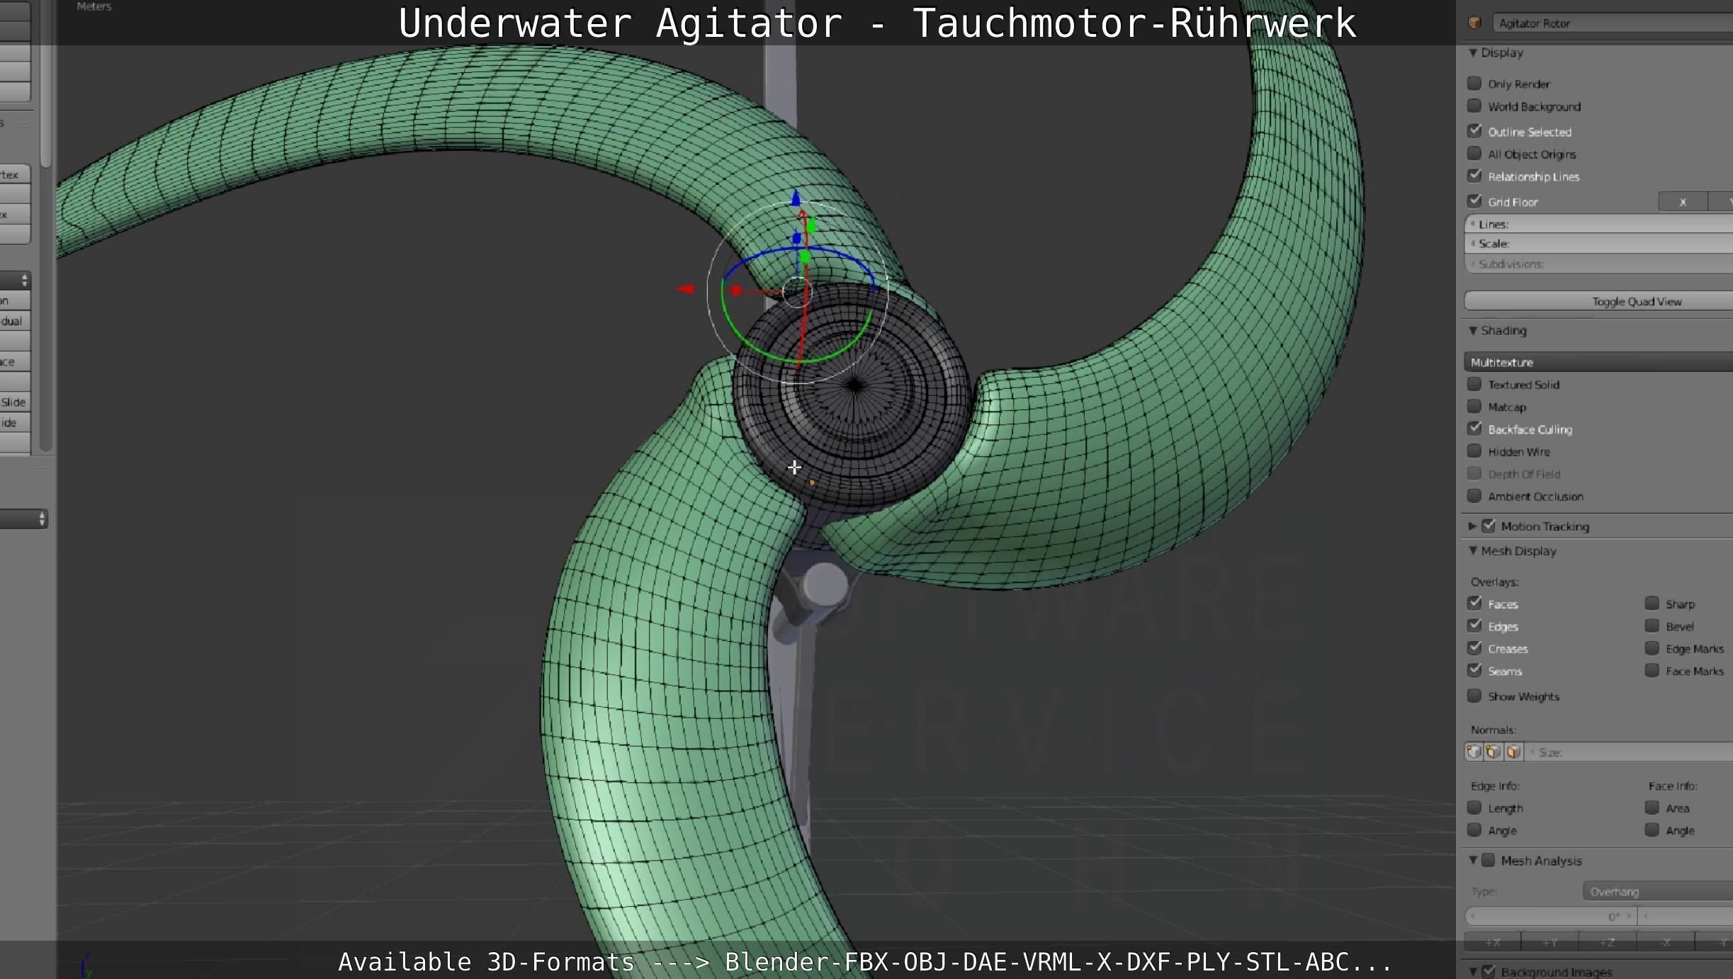Enable the Matcap checkbox
Image resolution: width=1733 pixels, height=979 pixels.
point(1474,407)
